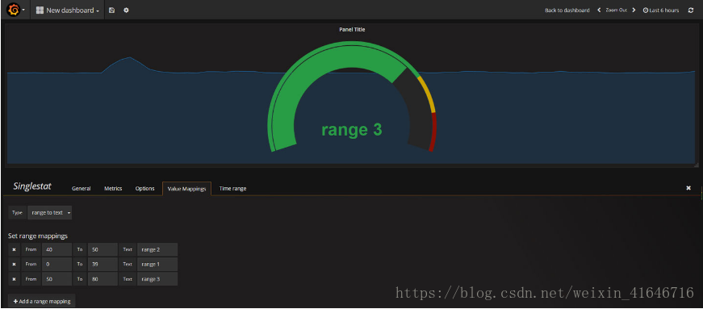
Task: Shift time range back with left chevron
Action: 599,10
